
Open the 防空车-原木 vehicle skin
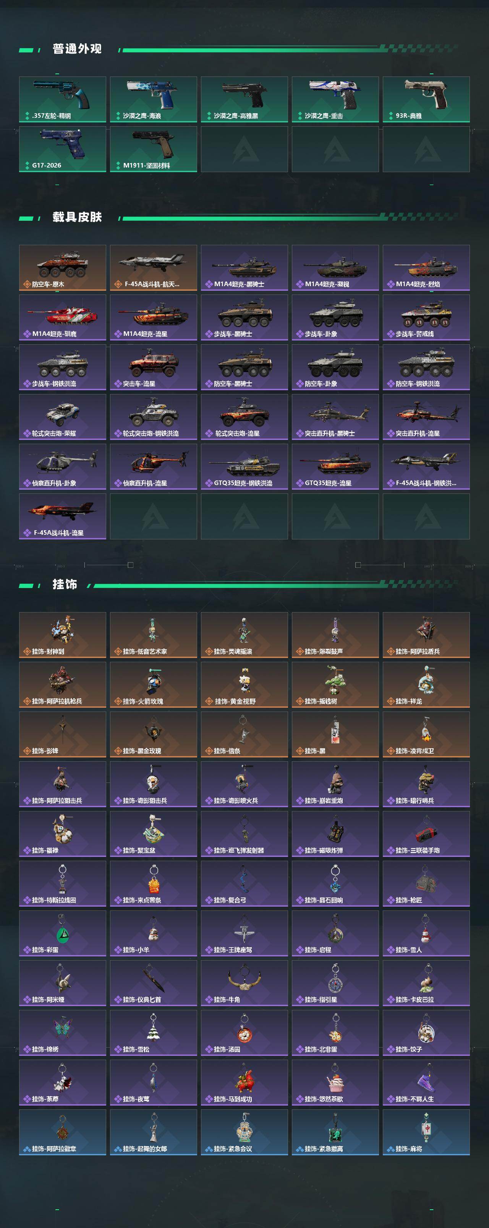point(62,267)
